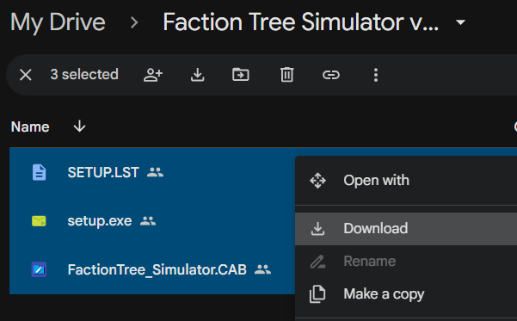Reverse sort order with the down arrow
This screenshot has height=321, width=517.
coord(79,127)
